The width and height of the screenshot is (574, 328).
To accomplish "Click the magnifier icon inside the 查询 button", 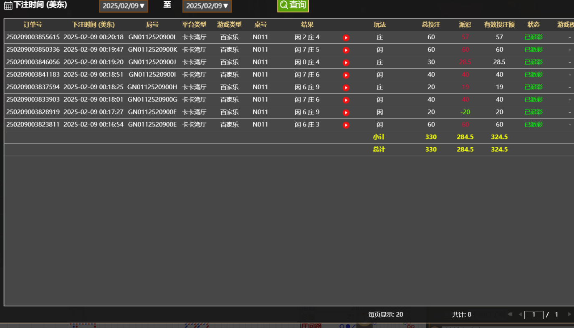I will tap(284, 6).
